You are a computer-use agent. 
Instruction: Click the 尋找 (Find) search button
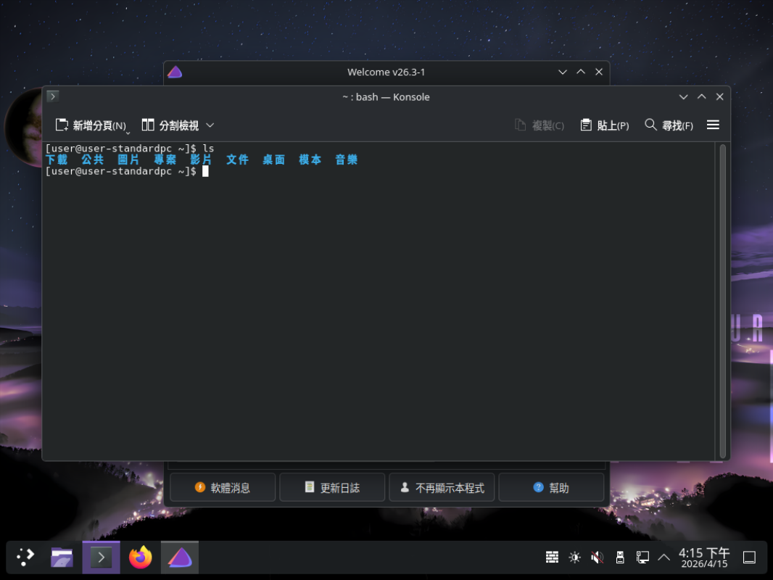coord(669,125)
